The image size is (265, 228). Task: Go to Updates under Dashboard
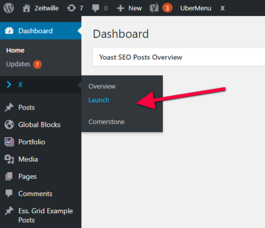click(18, 64)
